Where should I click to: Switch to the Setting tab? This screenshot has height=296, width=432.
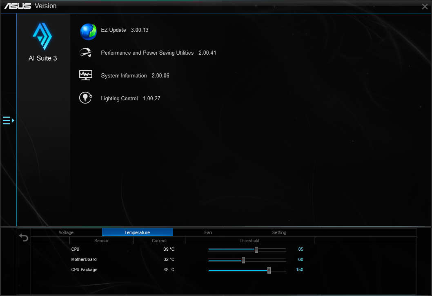(279, 232)
